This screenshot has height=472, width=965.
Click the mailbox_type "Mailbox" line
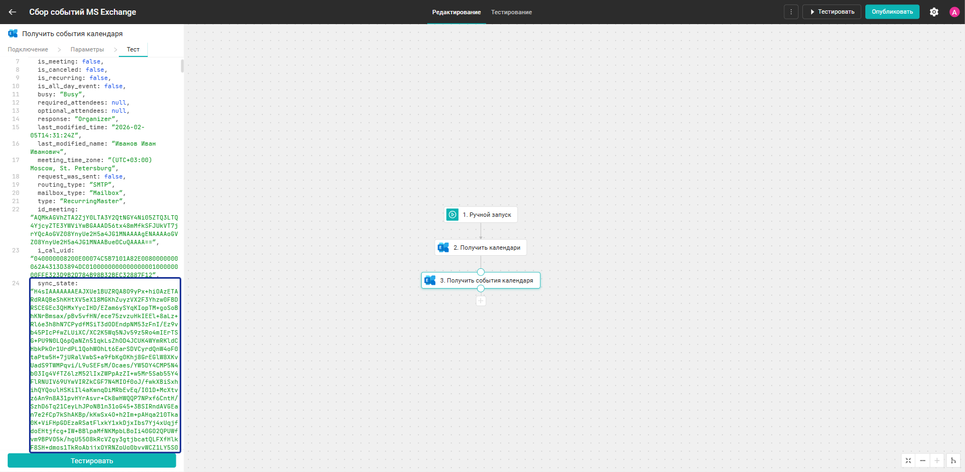coord(82,193)
